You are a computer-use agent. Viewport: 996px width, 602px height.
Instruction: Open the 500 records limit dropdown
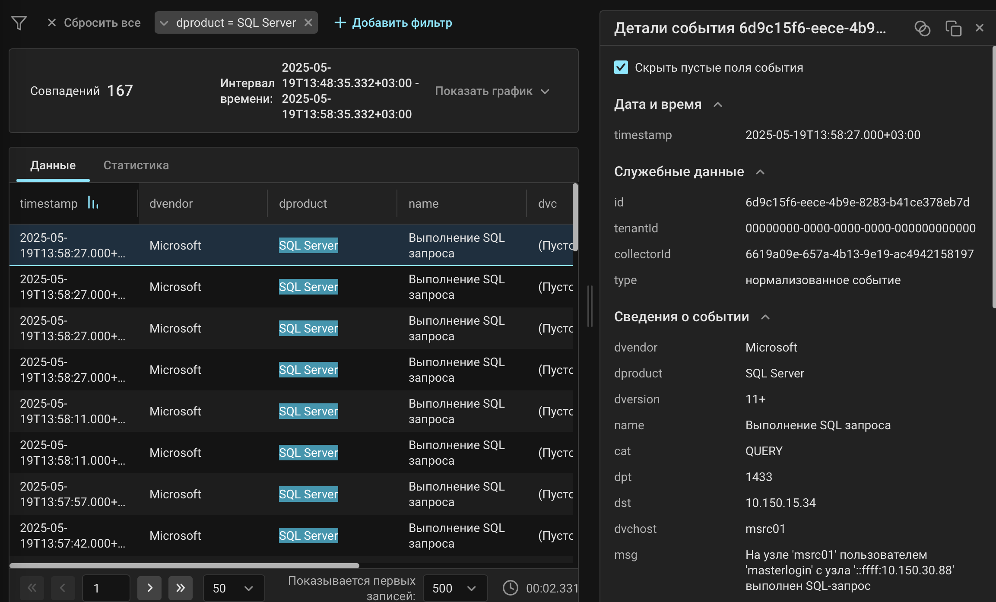coord(455,588)
